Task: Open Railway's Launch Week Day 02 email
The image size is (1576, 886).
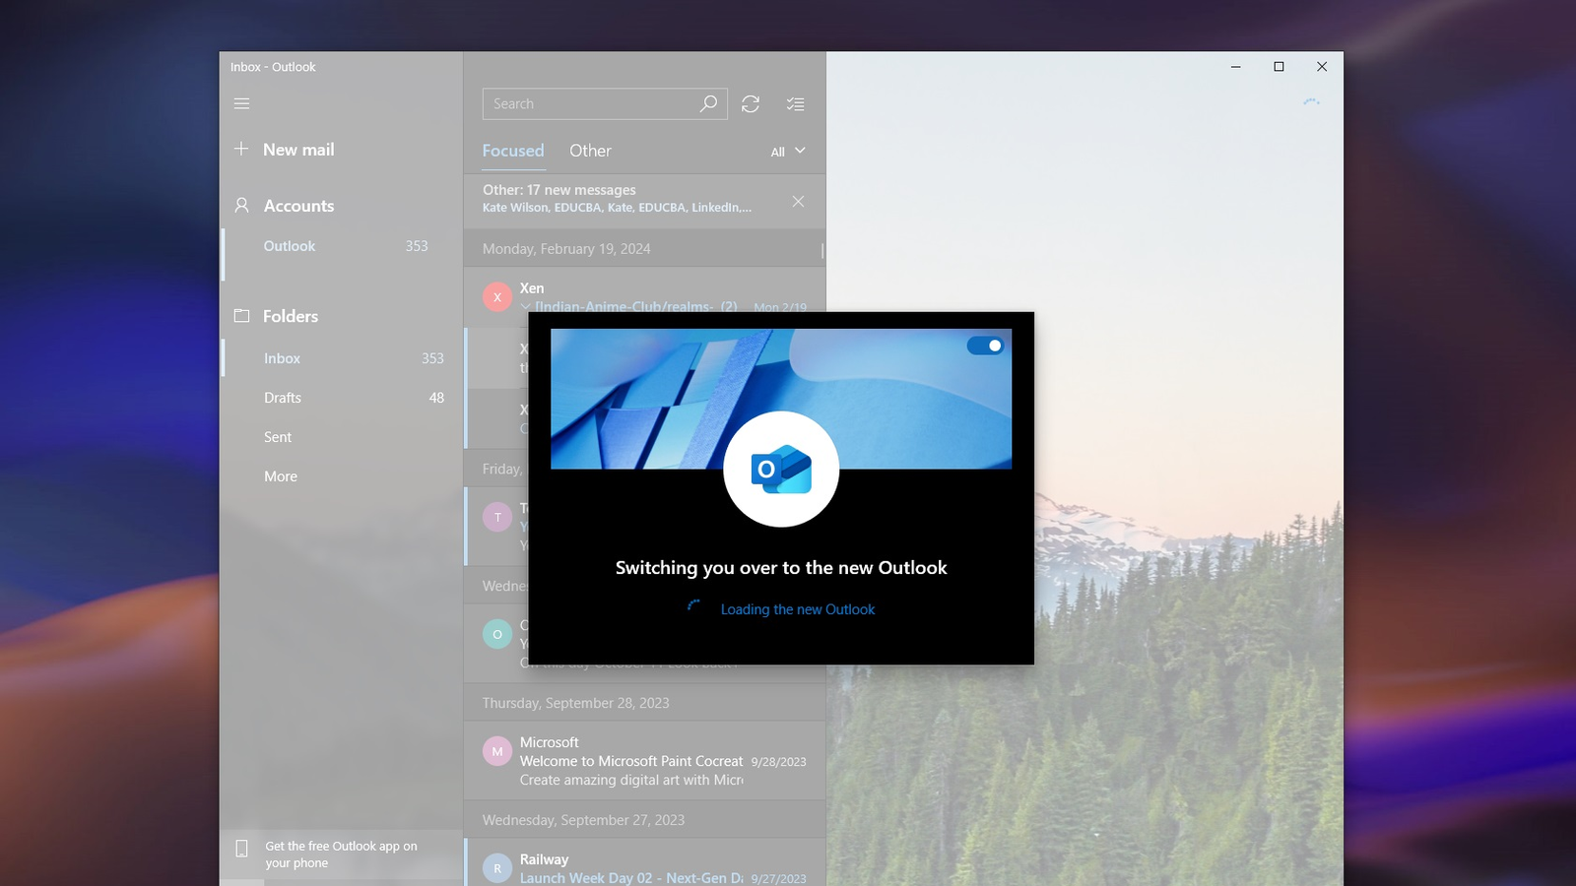Action: (x=644, y=863)
